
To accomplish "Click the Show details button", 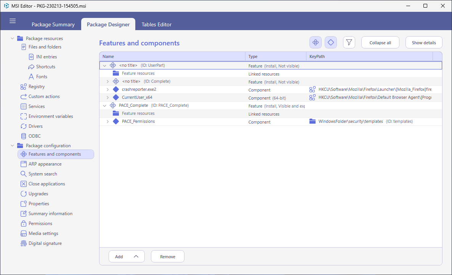I will pos(424,42).
